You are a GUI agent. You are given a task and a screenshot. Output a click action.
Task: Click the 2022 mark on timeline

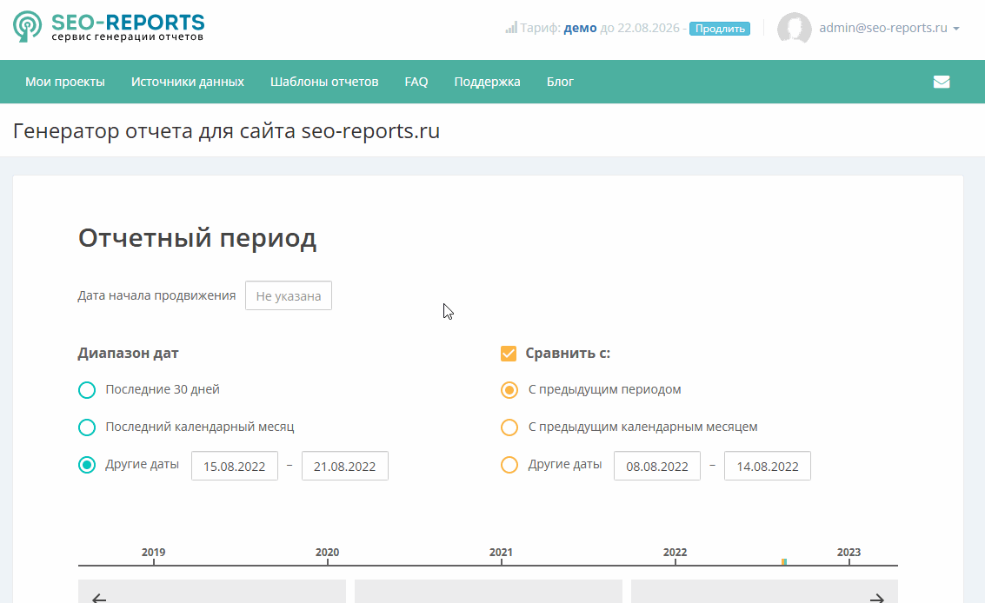(x=676, y=553)
